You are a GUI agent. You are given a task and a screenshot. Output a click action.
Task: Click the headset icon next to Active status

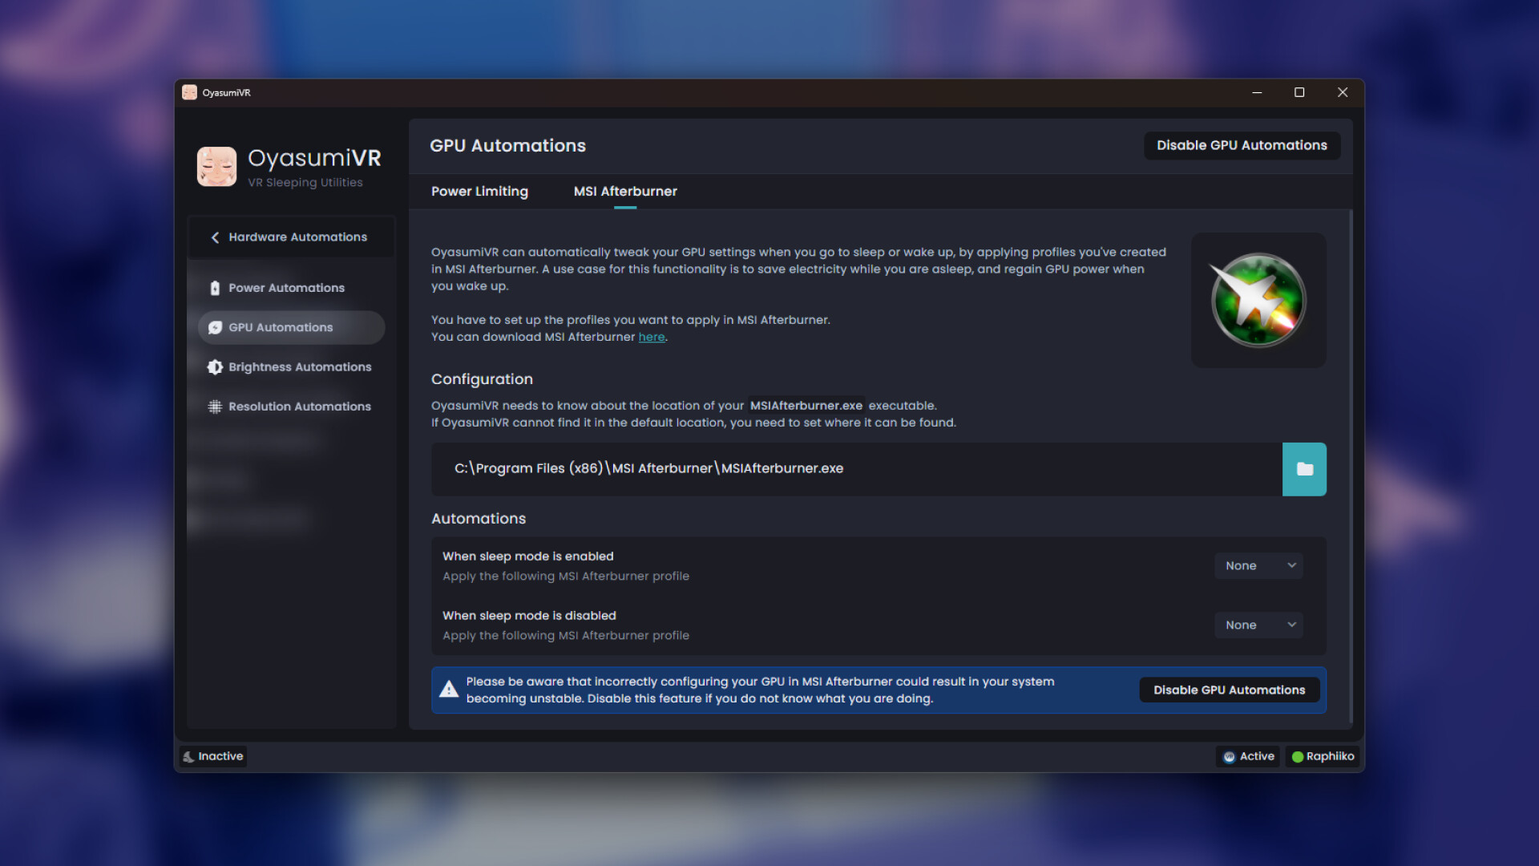coord(1229,756)
